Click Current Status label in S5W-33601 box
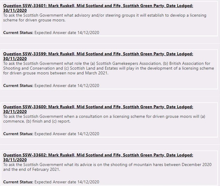The width and height of the screenshot is (220, 186). (x=18, y=32)
